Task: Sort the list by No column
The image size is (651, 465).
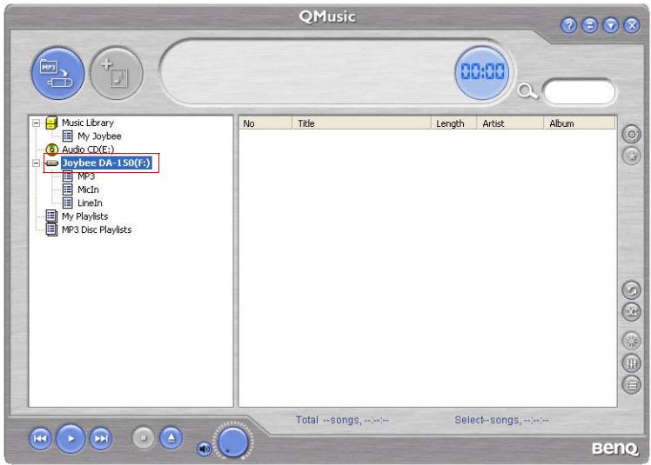Action: 265,123
